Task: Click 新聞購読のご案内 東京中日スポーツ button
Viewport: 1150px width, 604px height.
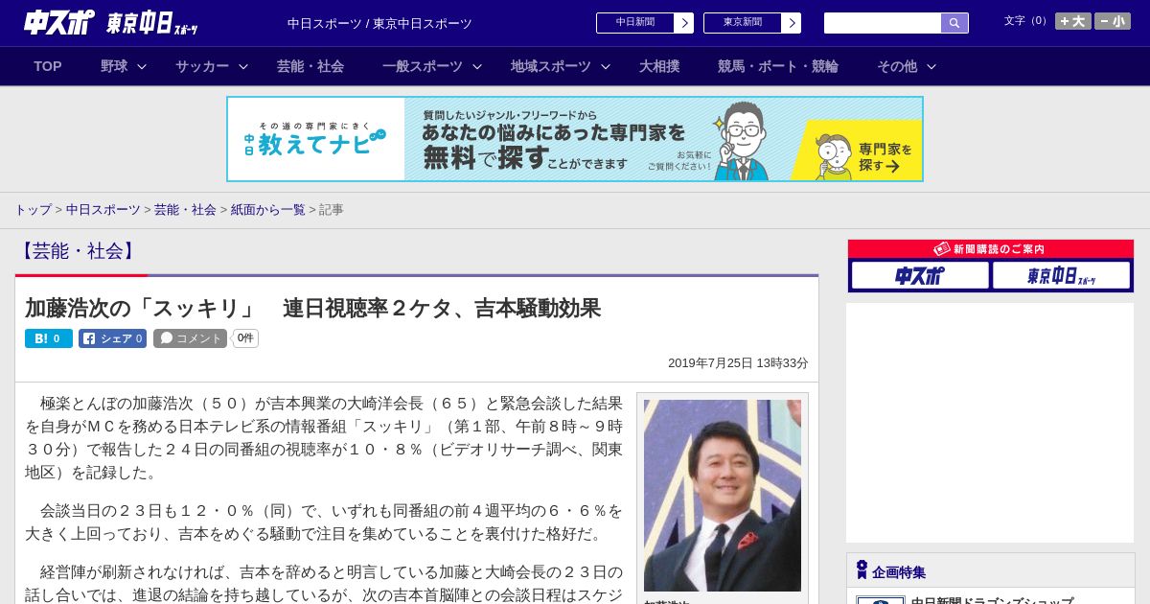Action: tap(1061, 275)
